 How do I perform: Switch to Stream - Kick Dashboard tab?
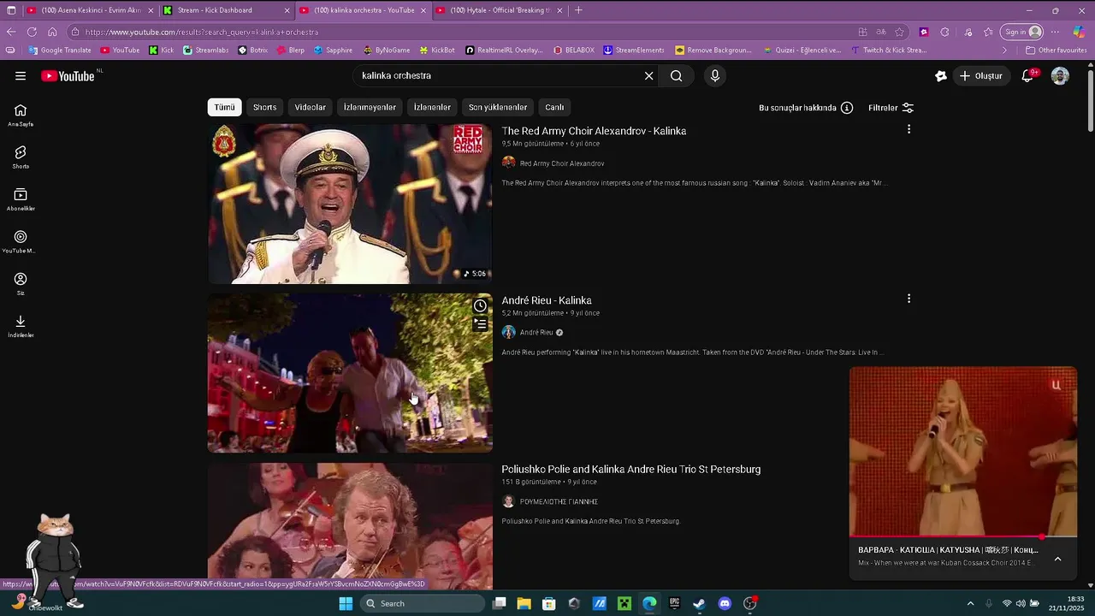226,10
